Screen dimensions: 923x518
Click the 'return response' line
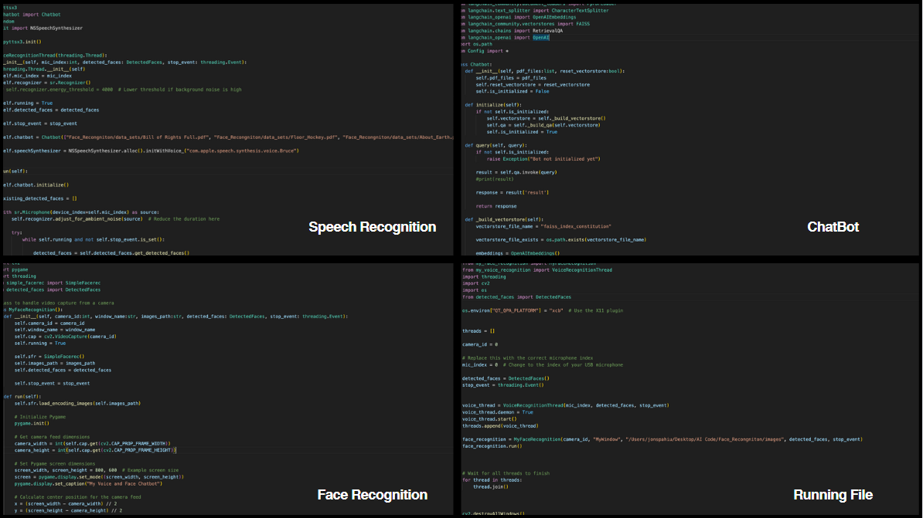coord(495,206)
